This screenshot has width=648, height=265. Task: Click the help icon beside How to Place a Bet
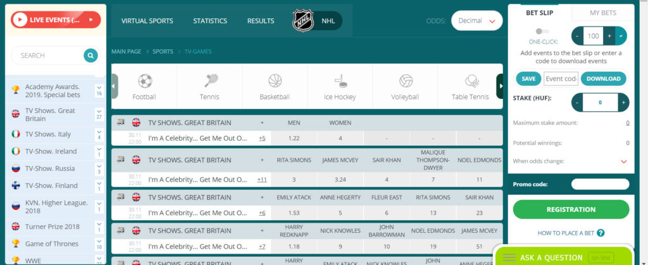click(601, 233)
